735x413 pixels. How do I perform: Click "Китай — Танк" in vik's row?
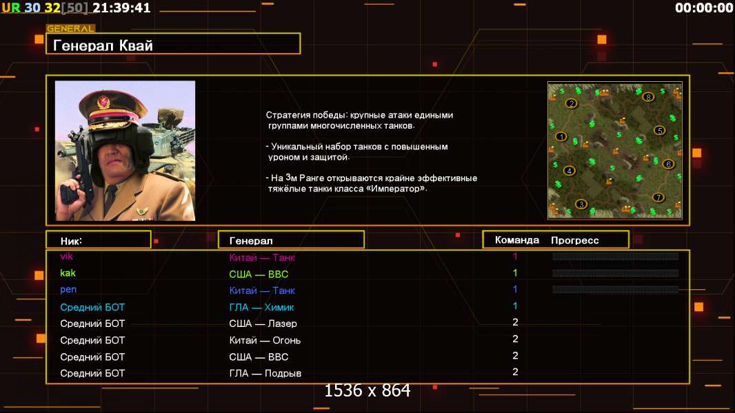point(261,257)
